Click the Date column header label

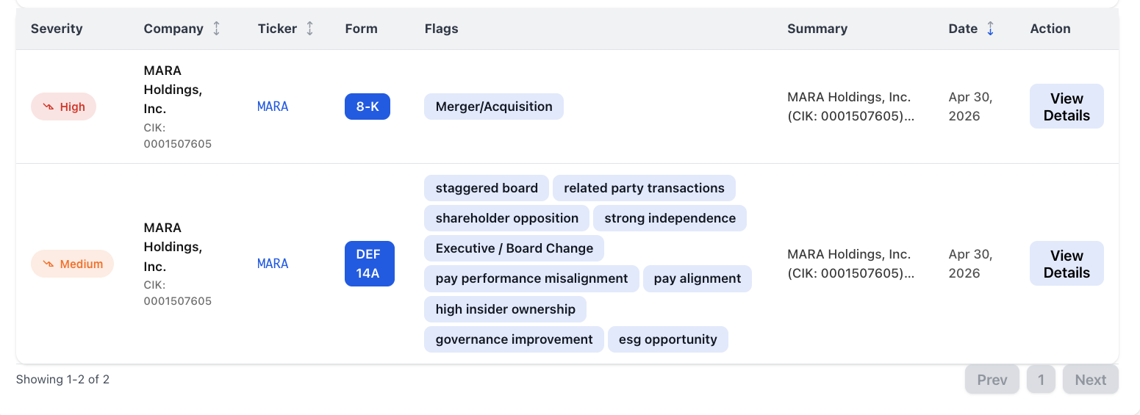(963, 29)
